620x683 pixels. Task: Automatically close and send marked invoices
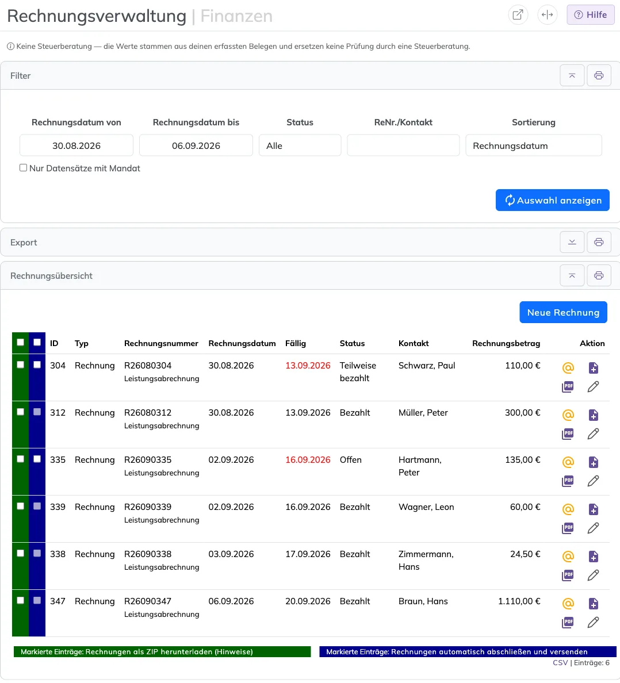click(468, 651)
